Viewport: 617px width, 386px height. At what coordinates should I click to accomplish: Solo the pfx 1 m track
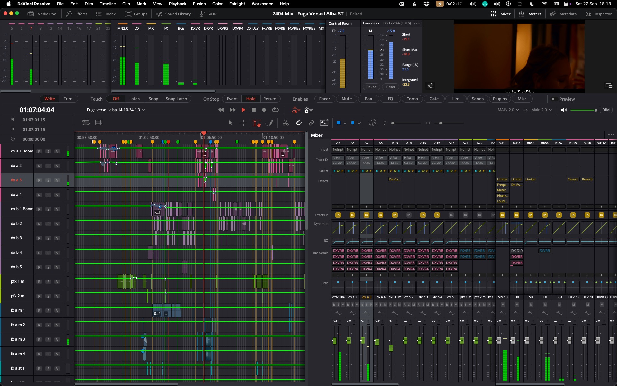click(48, 281)
